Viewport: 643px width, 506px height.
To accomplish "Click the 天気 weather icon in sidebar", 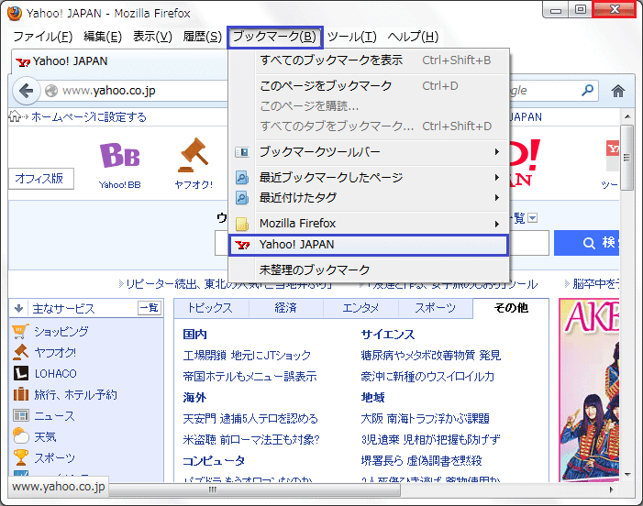I will (20, 437).
